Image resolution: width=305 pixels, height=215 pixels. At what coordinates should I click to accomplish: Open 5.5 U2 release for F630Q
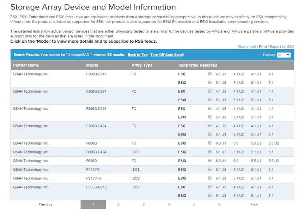274,161
